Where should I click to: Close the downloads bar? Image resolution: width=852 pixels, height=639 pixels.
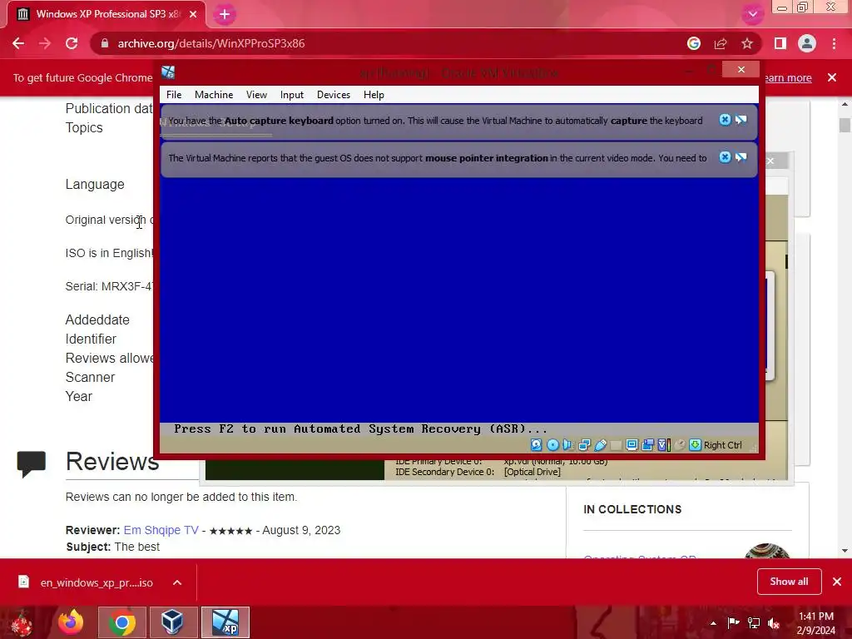pos(837,582)
